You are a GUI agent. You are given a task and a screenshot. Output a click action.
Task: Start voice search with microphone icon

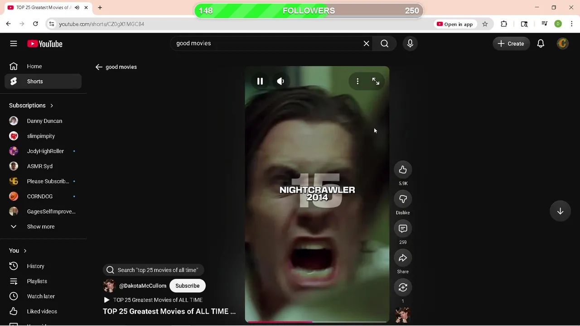(x=410, y=43)
